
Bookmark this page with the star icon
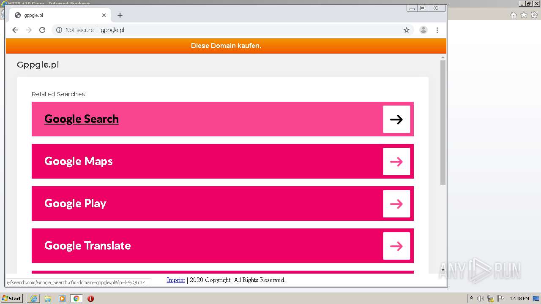point(407,30)
